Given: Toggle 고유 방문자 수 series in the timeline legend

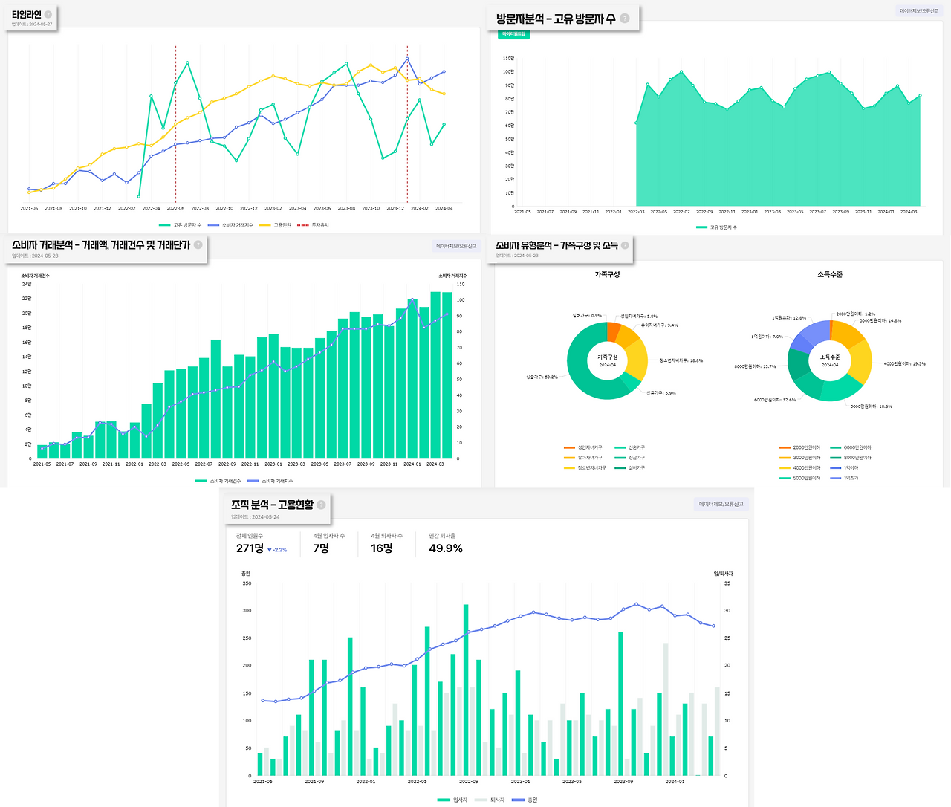Looking at the screenshot, I should point(181,225).
